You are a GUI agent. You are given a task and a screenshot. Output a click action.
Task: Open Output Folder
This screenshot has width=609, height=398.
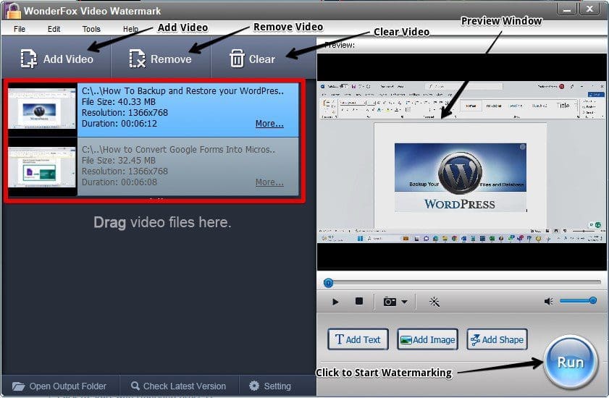[x=59, y=386]
